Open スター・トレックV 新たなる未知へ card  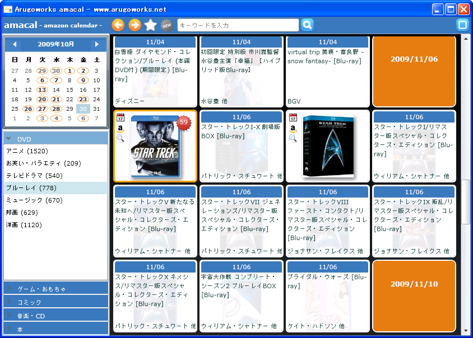(155, 221)
